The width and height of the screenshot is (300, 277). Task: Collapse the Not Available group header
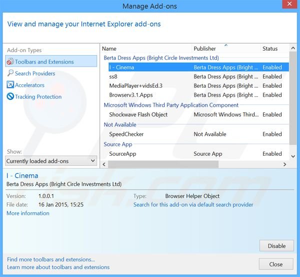pos(120,125)
